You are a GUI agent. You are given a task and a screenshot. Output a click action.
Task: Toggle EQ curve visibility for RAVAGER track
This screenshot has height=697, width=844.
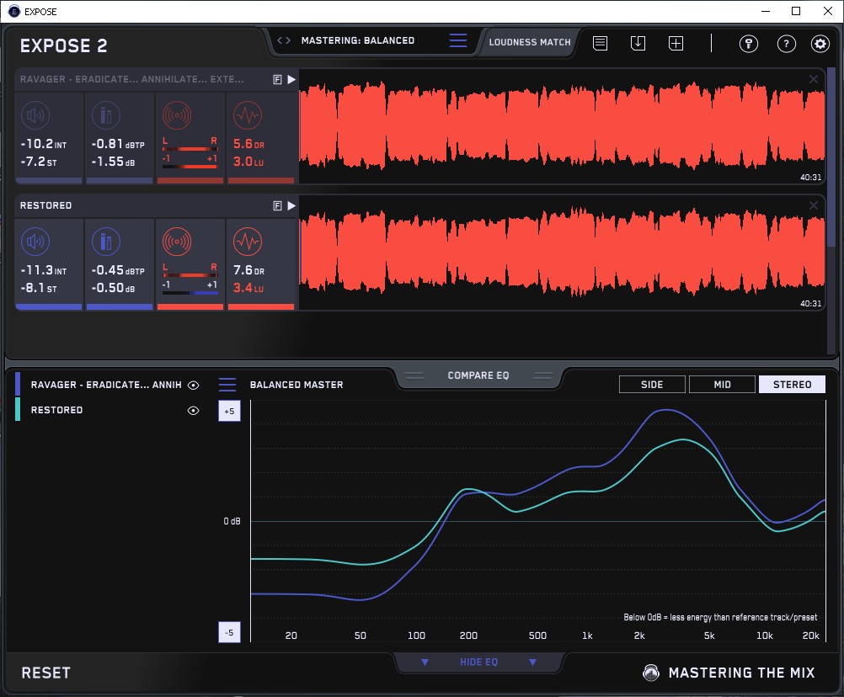pos(193,385)
